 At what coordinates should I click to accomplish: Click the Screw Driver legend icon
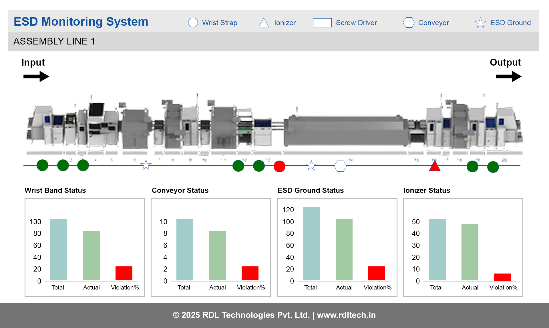322,23
